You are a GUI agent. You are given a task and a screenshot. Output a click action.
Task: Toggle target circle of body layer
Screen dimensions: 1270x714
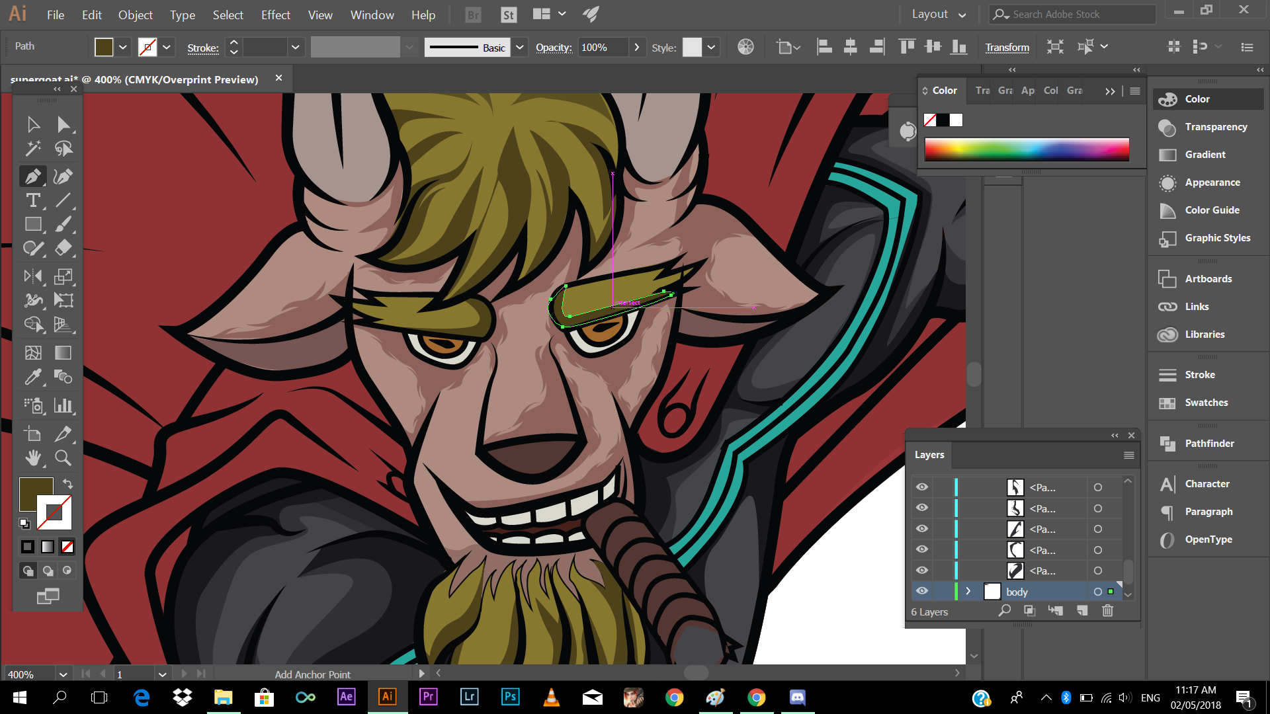coord(1098,592)
